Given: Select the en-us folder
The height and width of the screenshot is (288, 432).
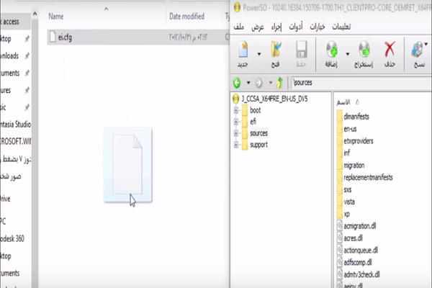Looking at the screenshot, I should pos(350,129).
